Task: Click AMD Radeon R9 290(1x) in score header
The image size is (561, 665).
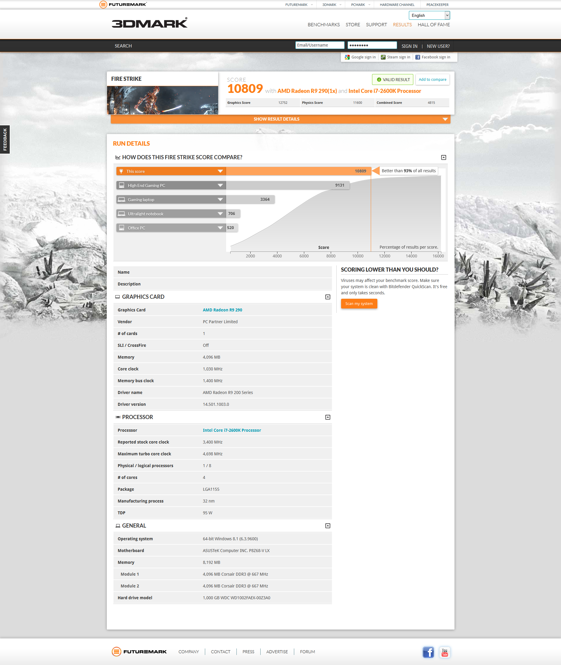Action: click(307, 91)
